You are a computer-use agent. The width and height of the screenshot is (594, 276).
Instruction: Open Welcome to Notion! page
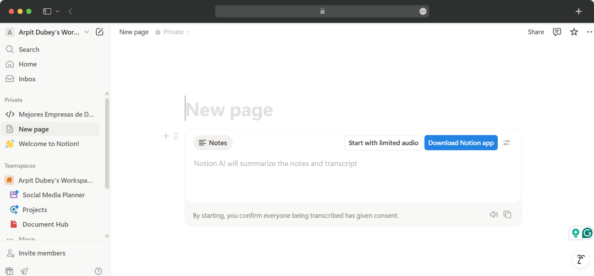pyautogui.click(x=50, y=144)
